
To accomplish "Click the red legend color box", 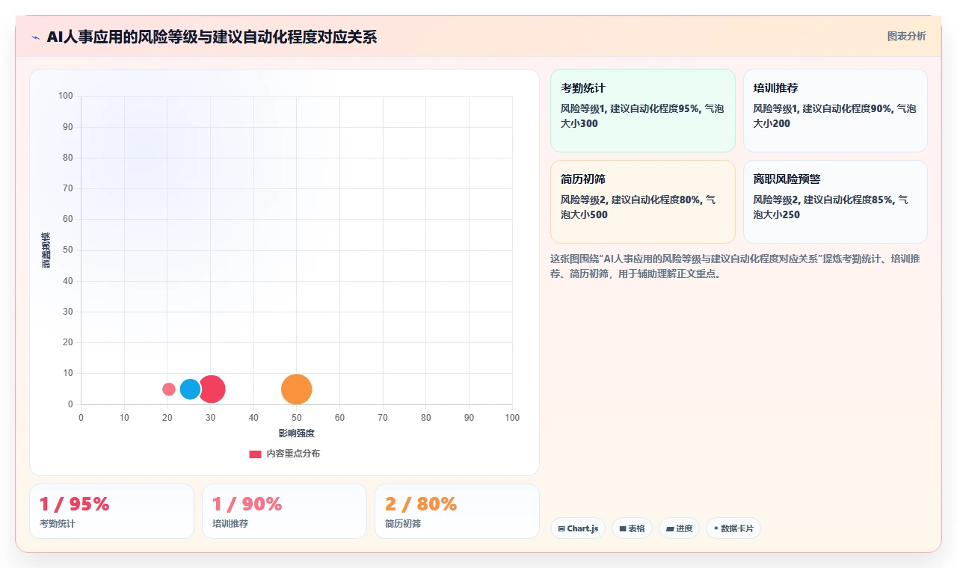I will (x=255, y=454).
